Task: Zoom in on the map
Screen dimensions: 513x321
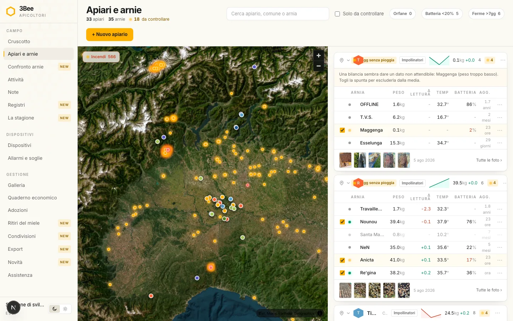Action: click(318, 55)
